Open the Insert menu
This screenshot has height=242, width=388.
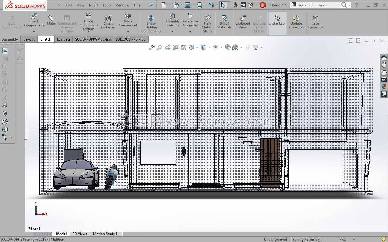click(x=93, y=5)
